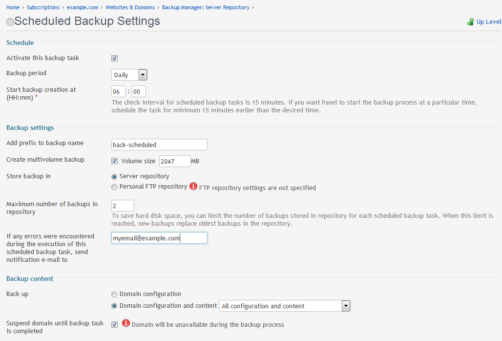The width and height of the screenshot is (502, 341).
Task: Open the Backup period Daily dropdown
Action: (x=129, y=75)
